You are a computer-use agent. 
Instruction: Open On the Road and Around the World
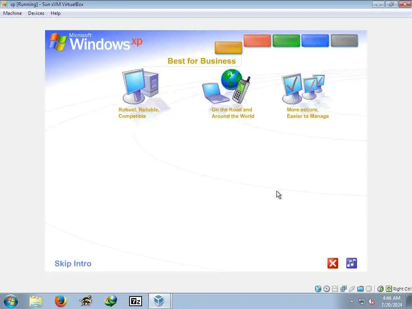tap(233, 113)
